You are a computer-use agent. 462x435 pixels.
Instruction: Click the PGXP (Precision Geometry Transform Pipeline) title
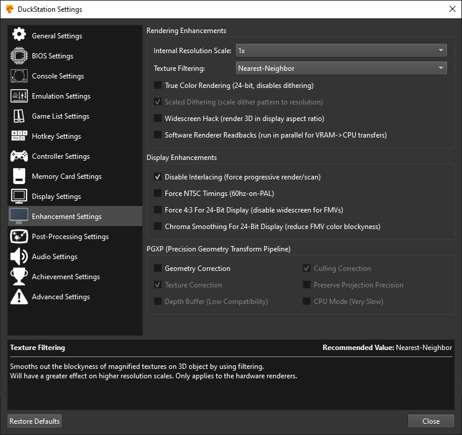point(219,249)
